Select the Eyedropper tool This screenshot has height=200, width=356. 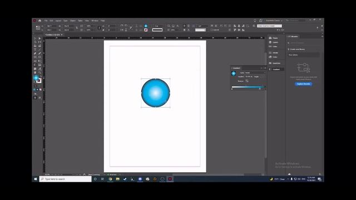(x=39, y=69)
